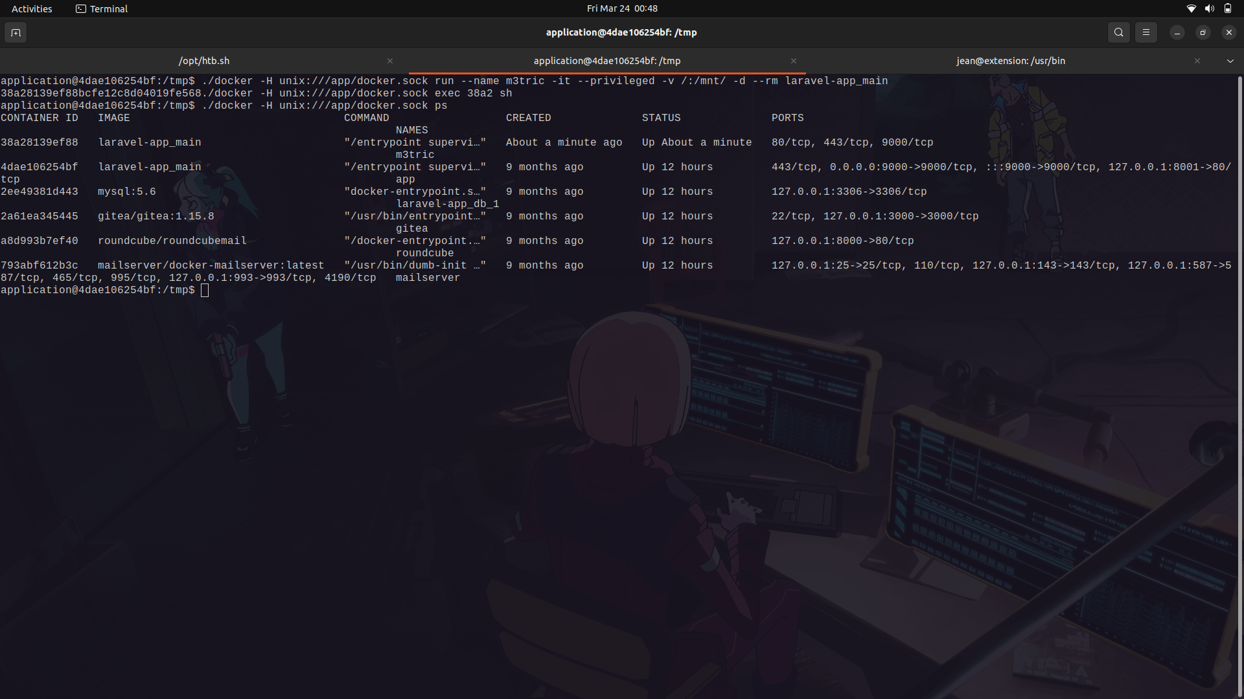This screenshot has height=699, width=1244.
Task: Open the Activities corner
Action: coord(31,8)
